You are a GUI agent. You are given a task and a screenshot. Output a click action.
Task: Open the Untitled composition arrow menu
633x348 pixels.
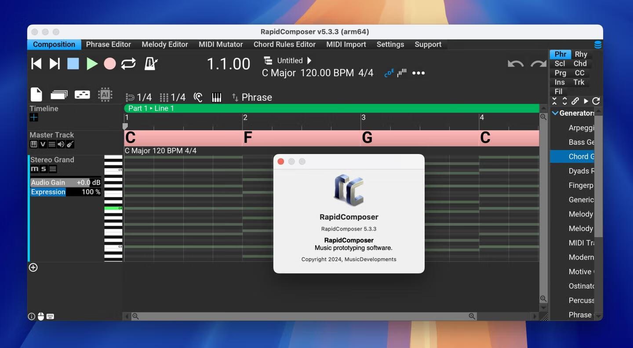click(309, 61)
